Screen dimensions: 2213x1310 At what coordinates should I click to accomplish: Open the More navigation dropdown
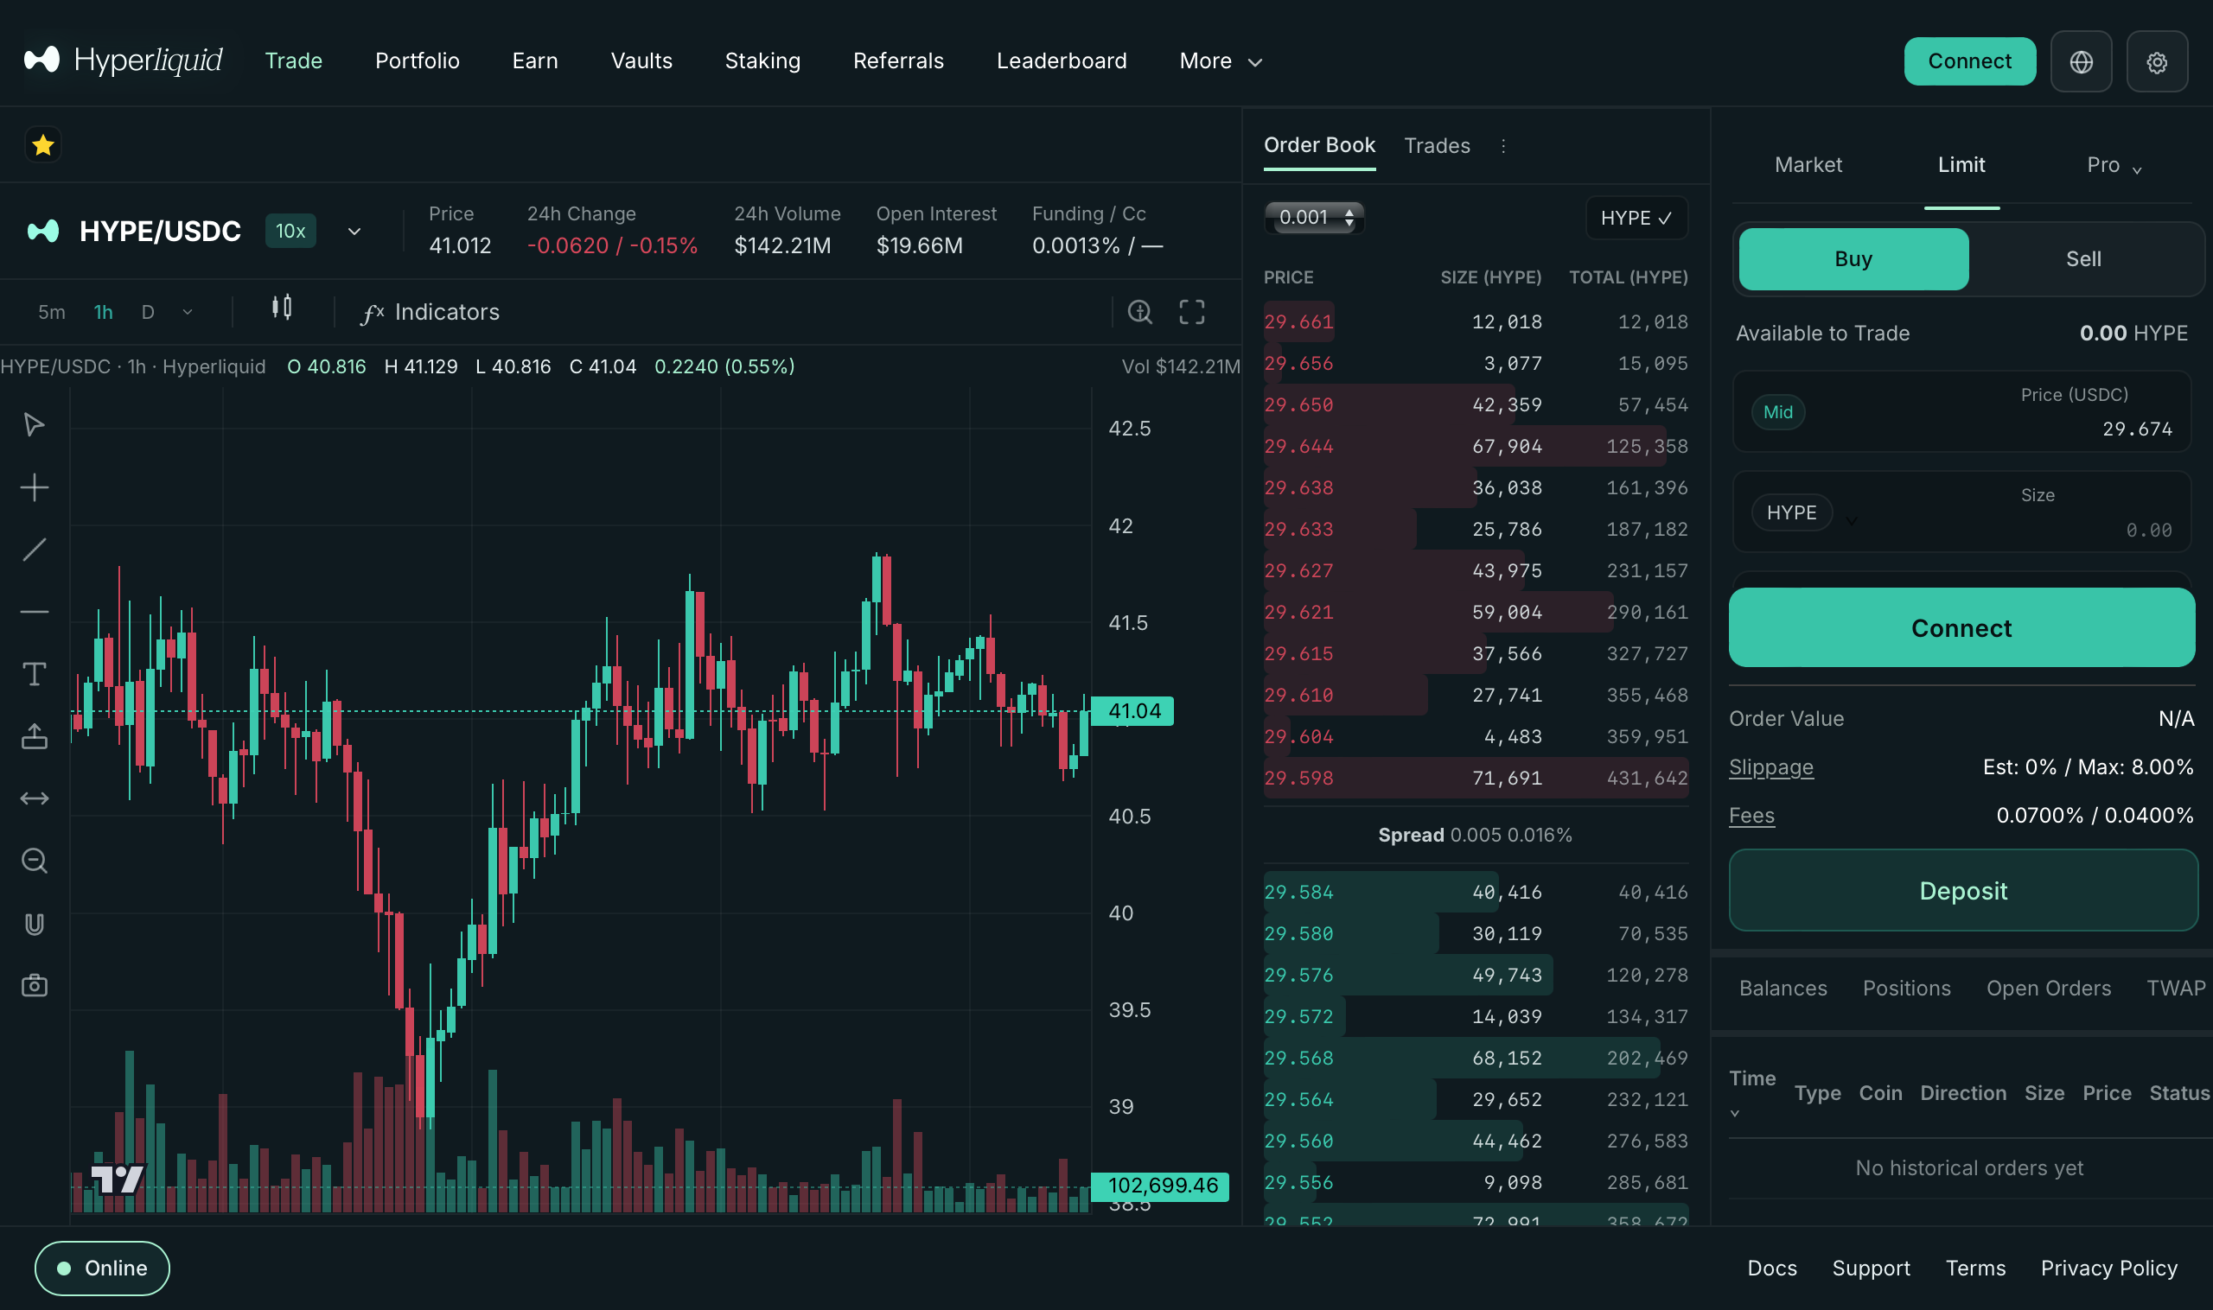click(x=1221, y=60)
